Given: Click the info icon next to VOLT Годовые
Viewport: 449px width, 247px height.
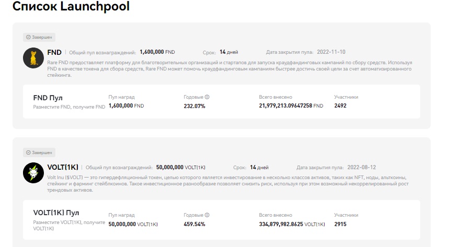Looking at the screenshot, I should tap(208, 215).
